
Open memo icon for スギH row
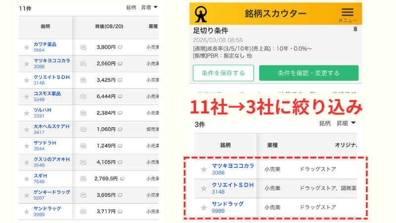point(83,179)
